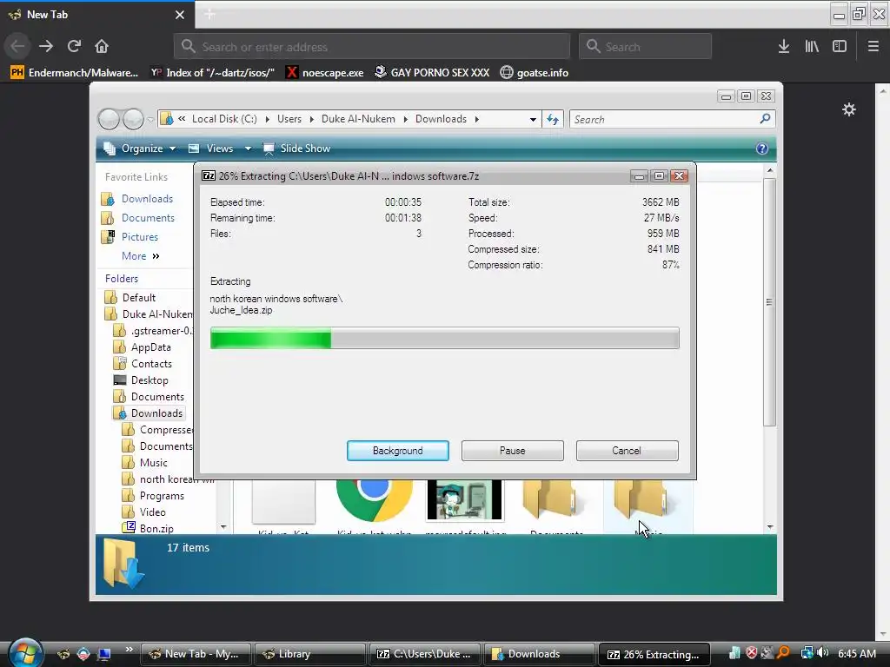
Task: Open the goatse.info bookmark
Action: tap(535, 73)
